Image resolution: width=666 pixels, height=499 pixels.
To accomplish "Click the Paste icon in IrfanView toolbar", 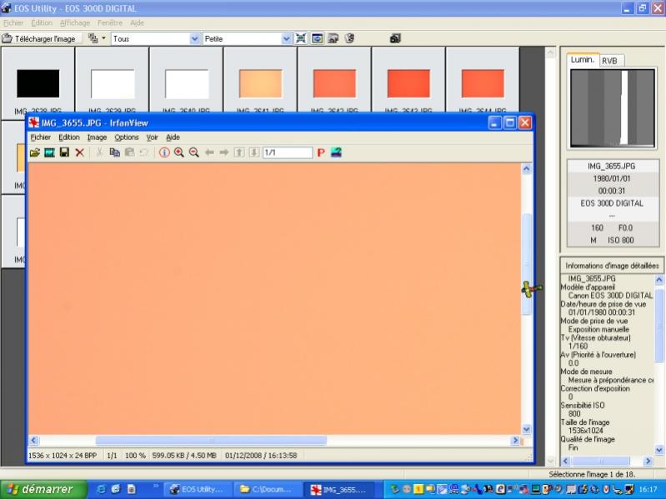I will coord(129,152).
